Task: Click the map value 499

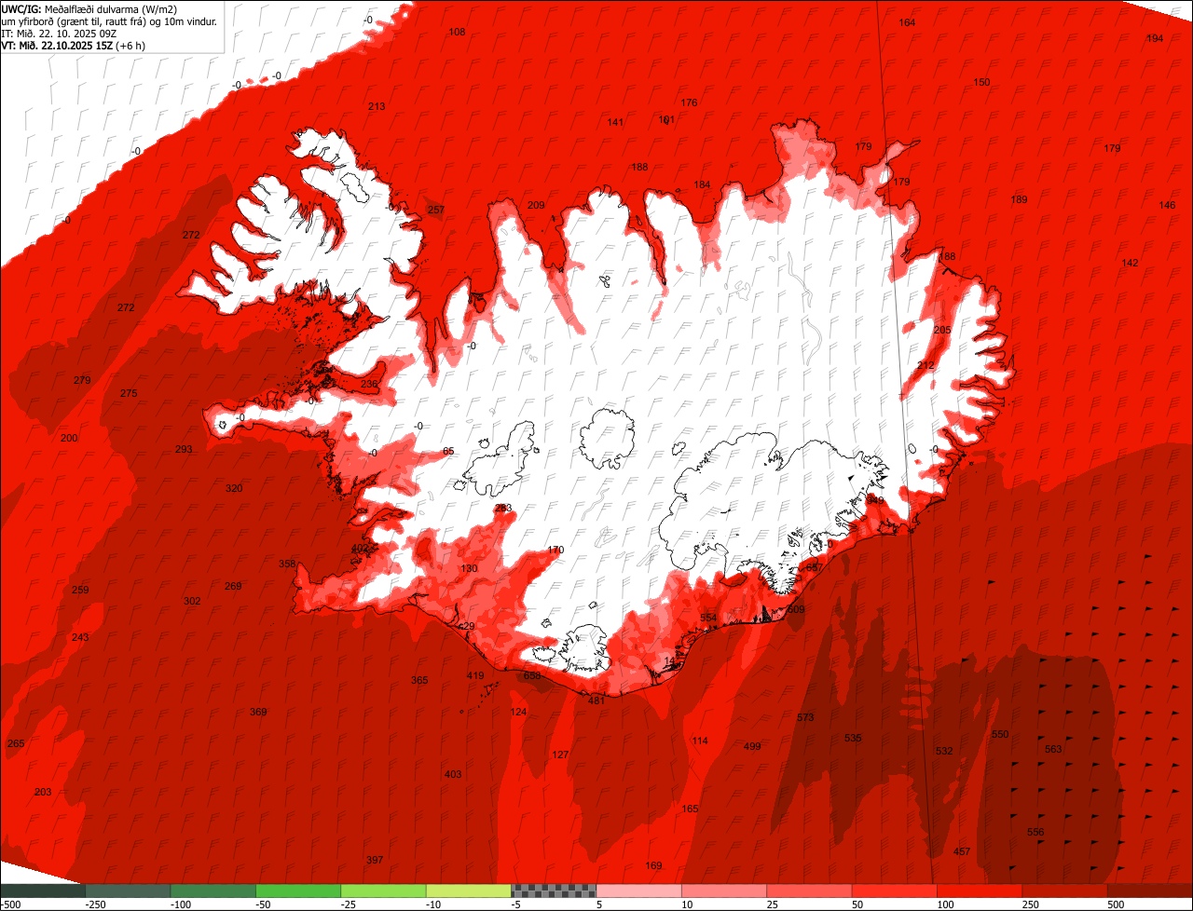Action: pos(752,746)
